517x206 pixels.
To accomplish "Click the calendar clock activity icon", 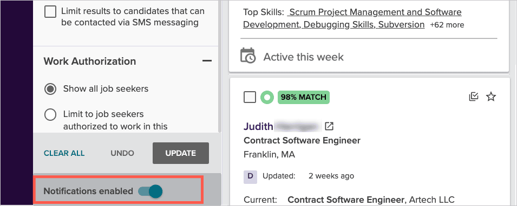I will pos(248,56).
